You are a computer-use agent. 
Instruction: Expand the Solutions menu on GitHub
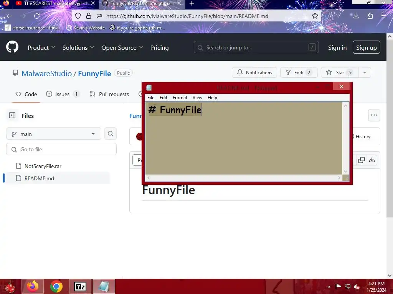click(78, 47)
